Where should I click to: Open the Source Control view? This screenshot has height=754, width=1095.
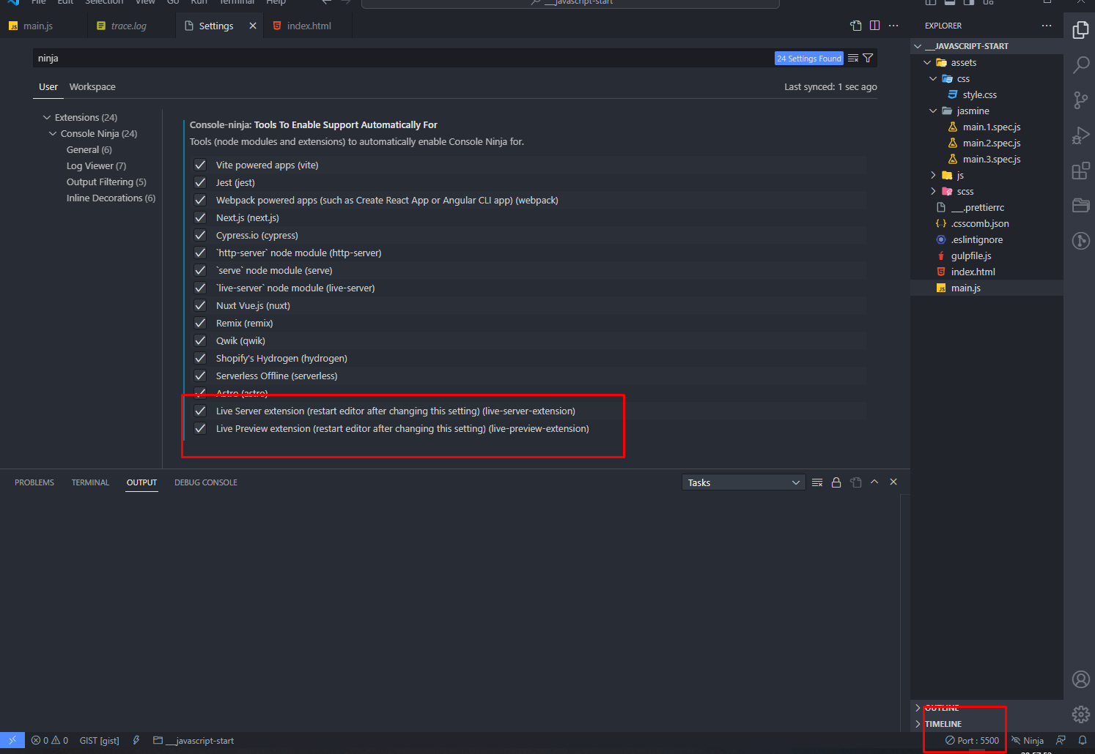pyautogui.click(x=1080, y=100)
